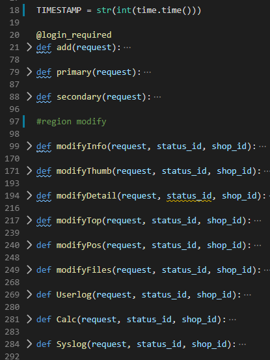Unfold the modifyThumb function chevron
Image resolution: width=270 pixels, height=360 pixels.
coord(29,171)
